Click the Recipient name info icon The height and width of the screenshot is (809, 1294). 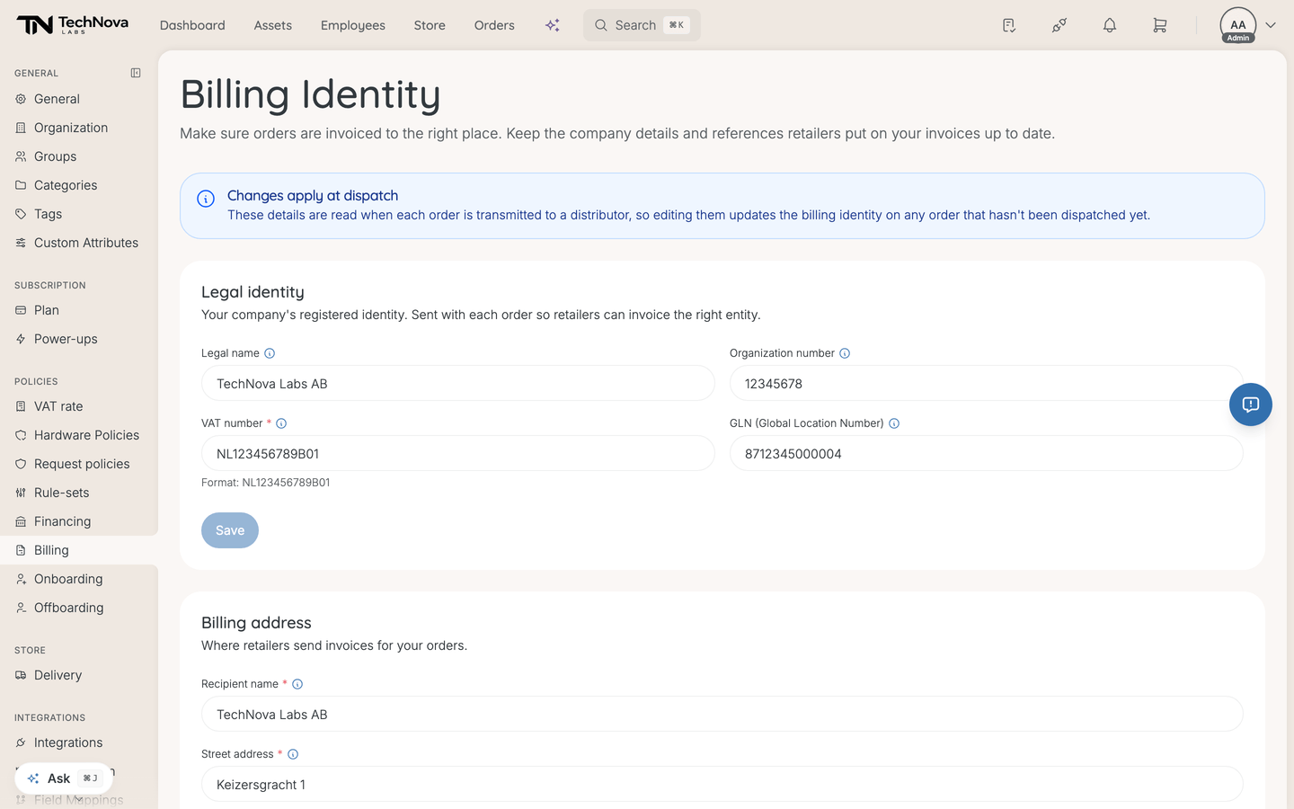[x=297, y=684]
